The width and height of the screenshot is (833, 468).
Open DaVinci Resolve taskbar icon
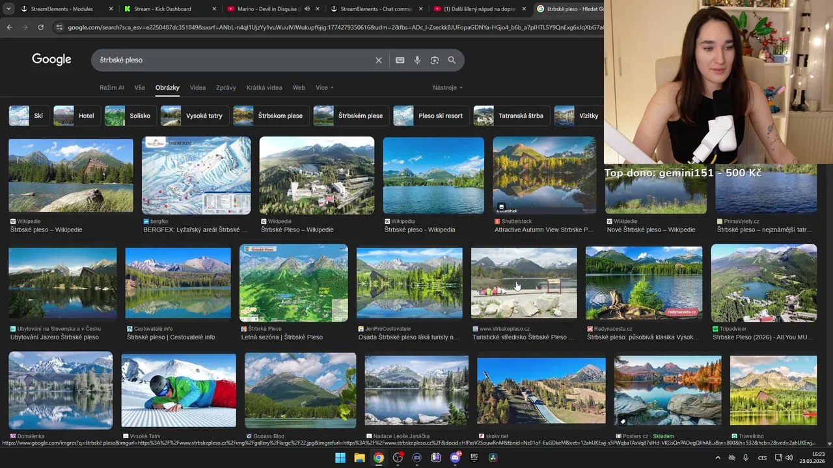click(493, 458)
